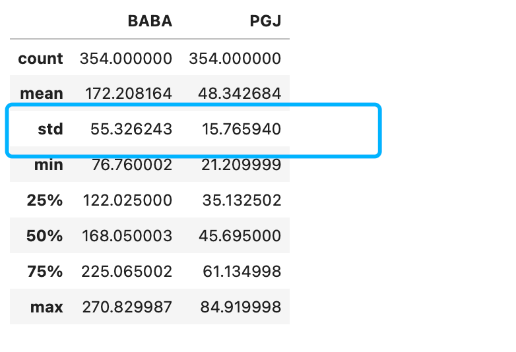This screenshot has width=516, height=352.
Task: Click BABA mean value 172.208164
Action: coord(129,94)
